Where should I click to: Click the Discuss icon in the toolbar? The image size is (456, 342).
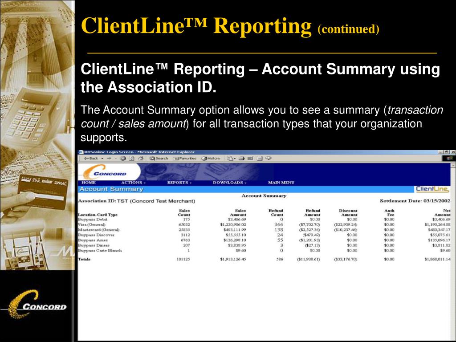tap(260, 158)
